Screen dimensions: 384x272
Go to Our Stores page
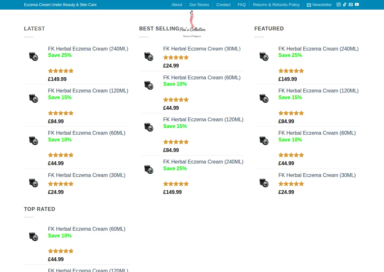click(199, 5)
